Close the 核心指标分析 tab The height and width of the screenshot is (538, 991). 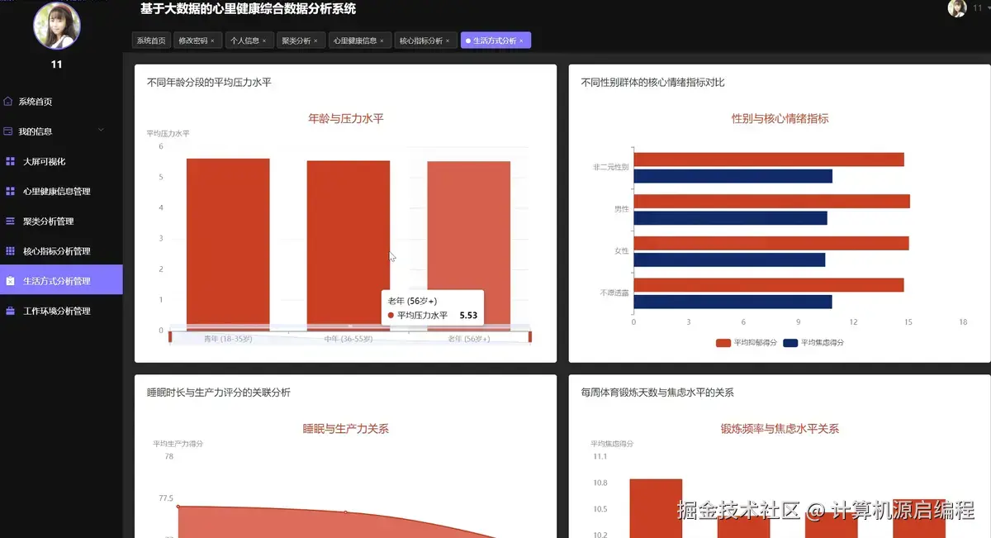[448, 40]
